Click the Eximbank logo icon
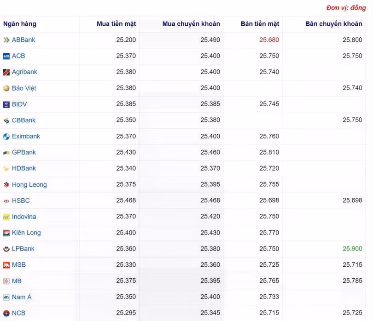 6,137
